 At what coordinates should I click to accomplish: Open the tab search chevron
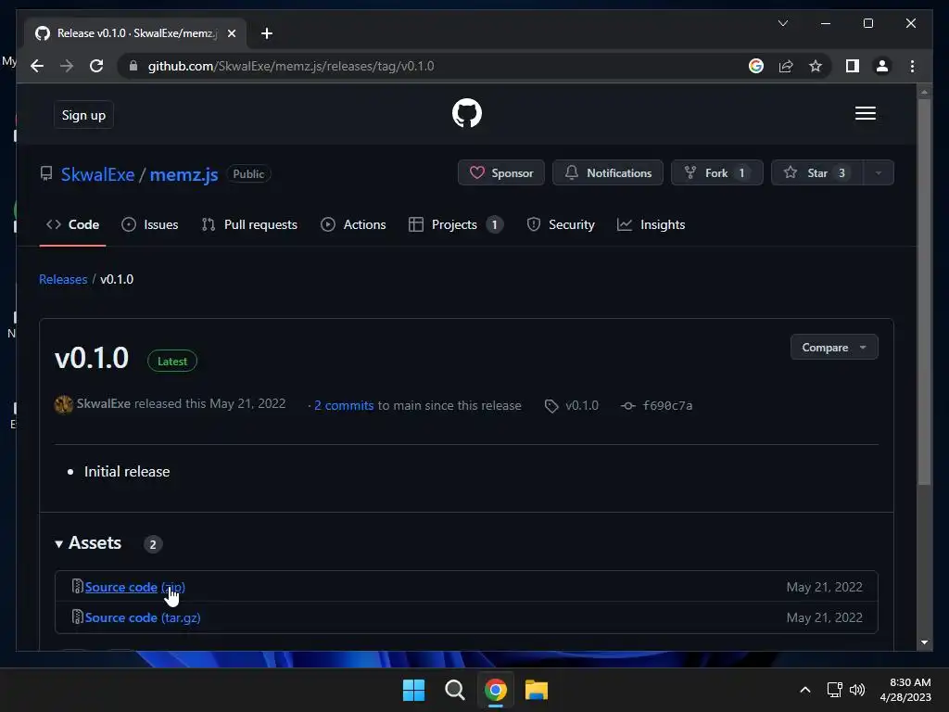click(x=782, y=23)
